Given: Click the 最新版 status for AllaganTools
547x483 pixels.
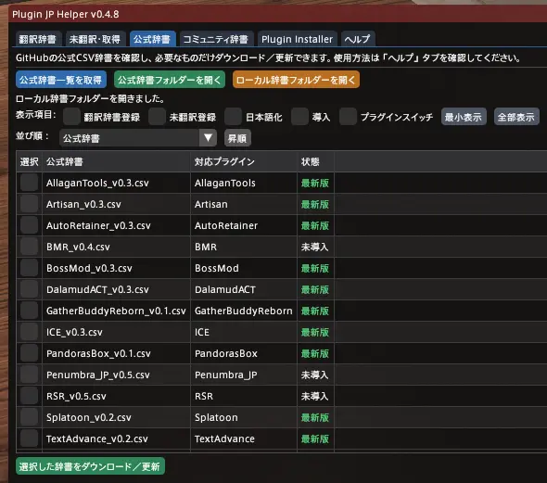Looking at the screenshot, I should pos(314,183).
